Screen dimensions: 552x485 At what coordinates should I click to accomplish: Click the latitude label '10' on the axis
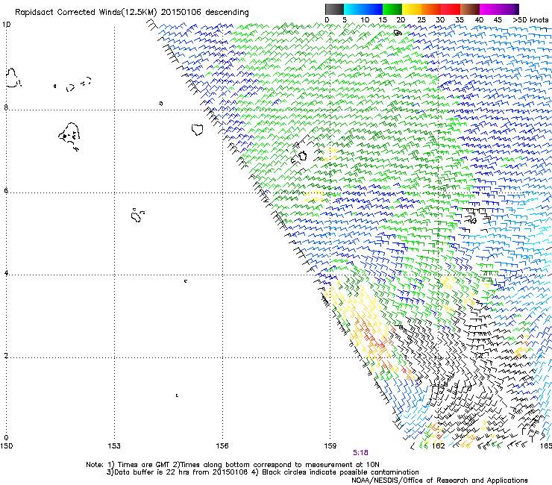coord(6,25)
